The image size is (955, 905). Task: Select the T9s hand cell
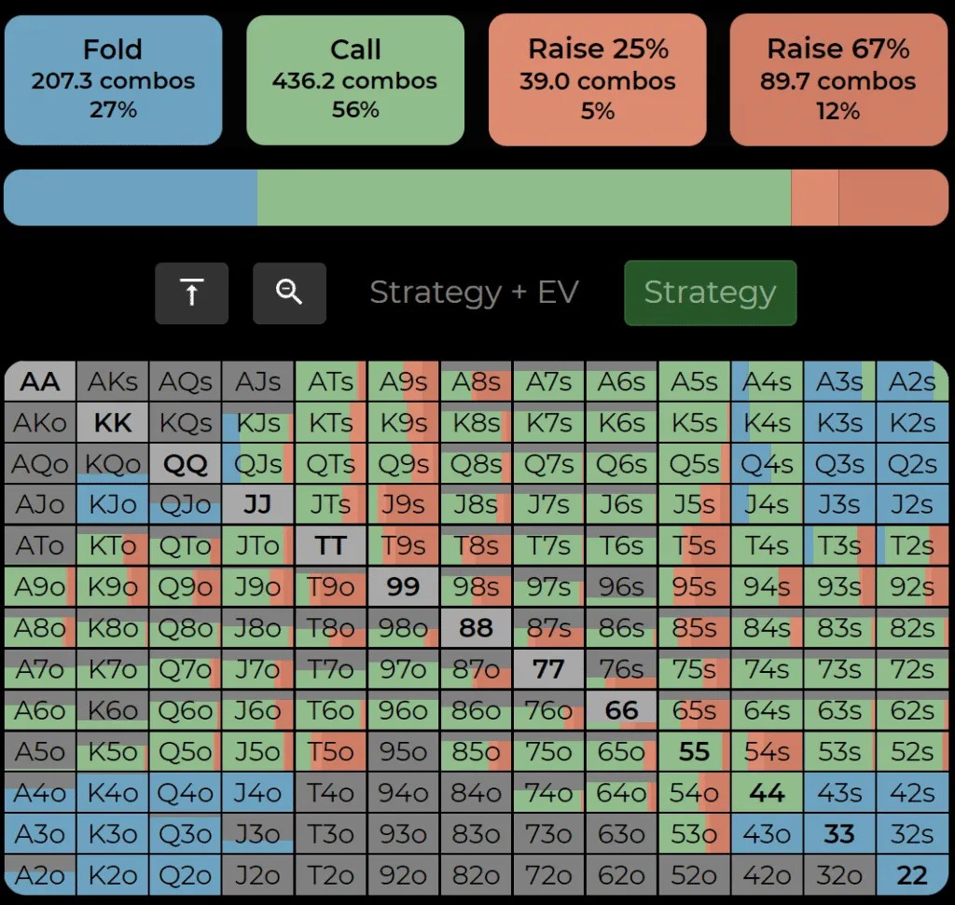404,546
